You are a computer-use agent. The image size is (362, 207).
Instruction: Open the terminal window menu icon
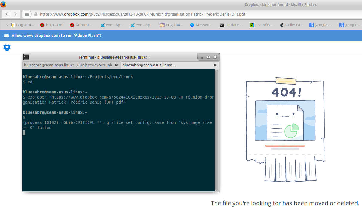[x=26, y=57]
